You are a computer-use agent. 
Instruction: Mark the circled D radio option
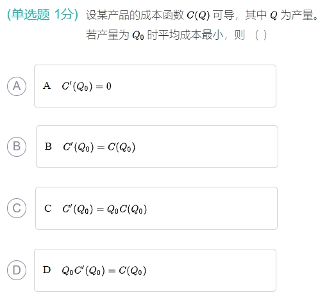point(17,270)
